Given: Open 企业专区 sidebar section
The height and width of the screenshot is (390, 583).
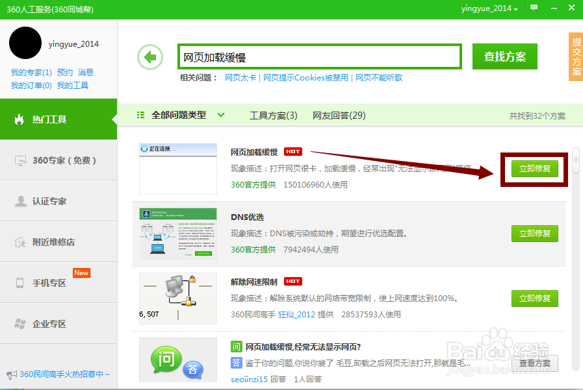Looking at the screenshot, I should click(x=58, y=324).
